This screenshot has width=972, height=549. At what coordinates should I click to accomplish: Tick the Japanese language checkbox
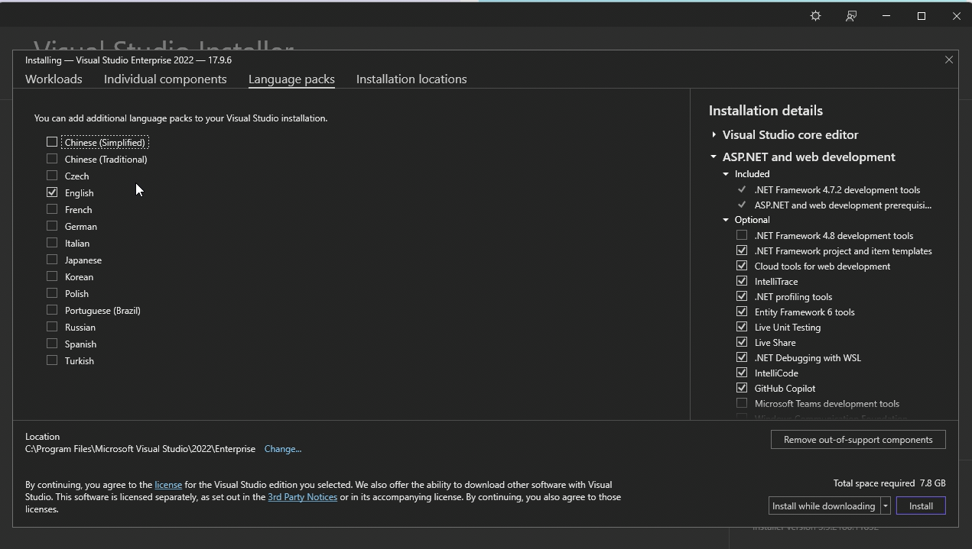point(52,260)
